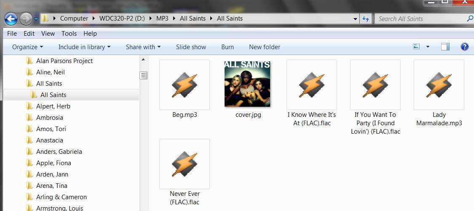
Task: Open the Tools menu
Action: (x=69, y=34)
